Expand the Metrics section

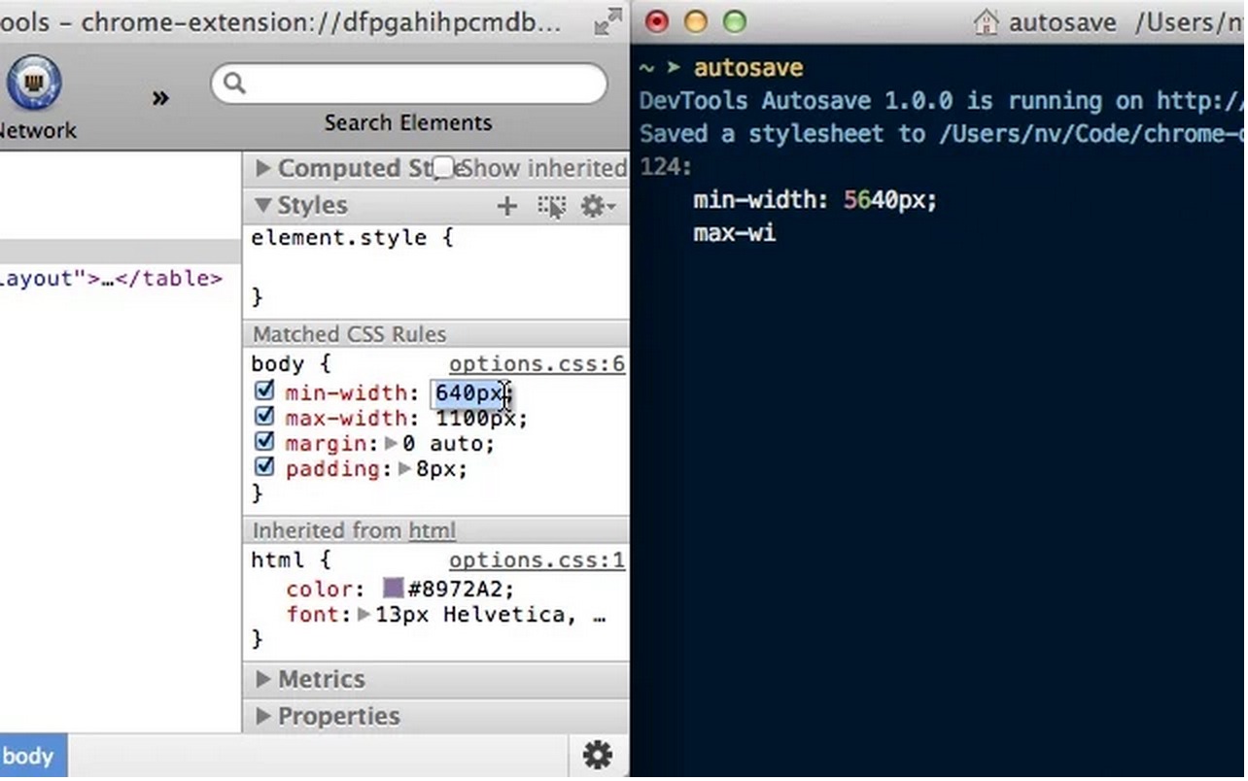(x=263, y=680)
